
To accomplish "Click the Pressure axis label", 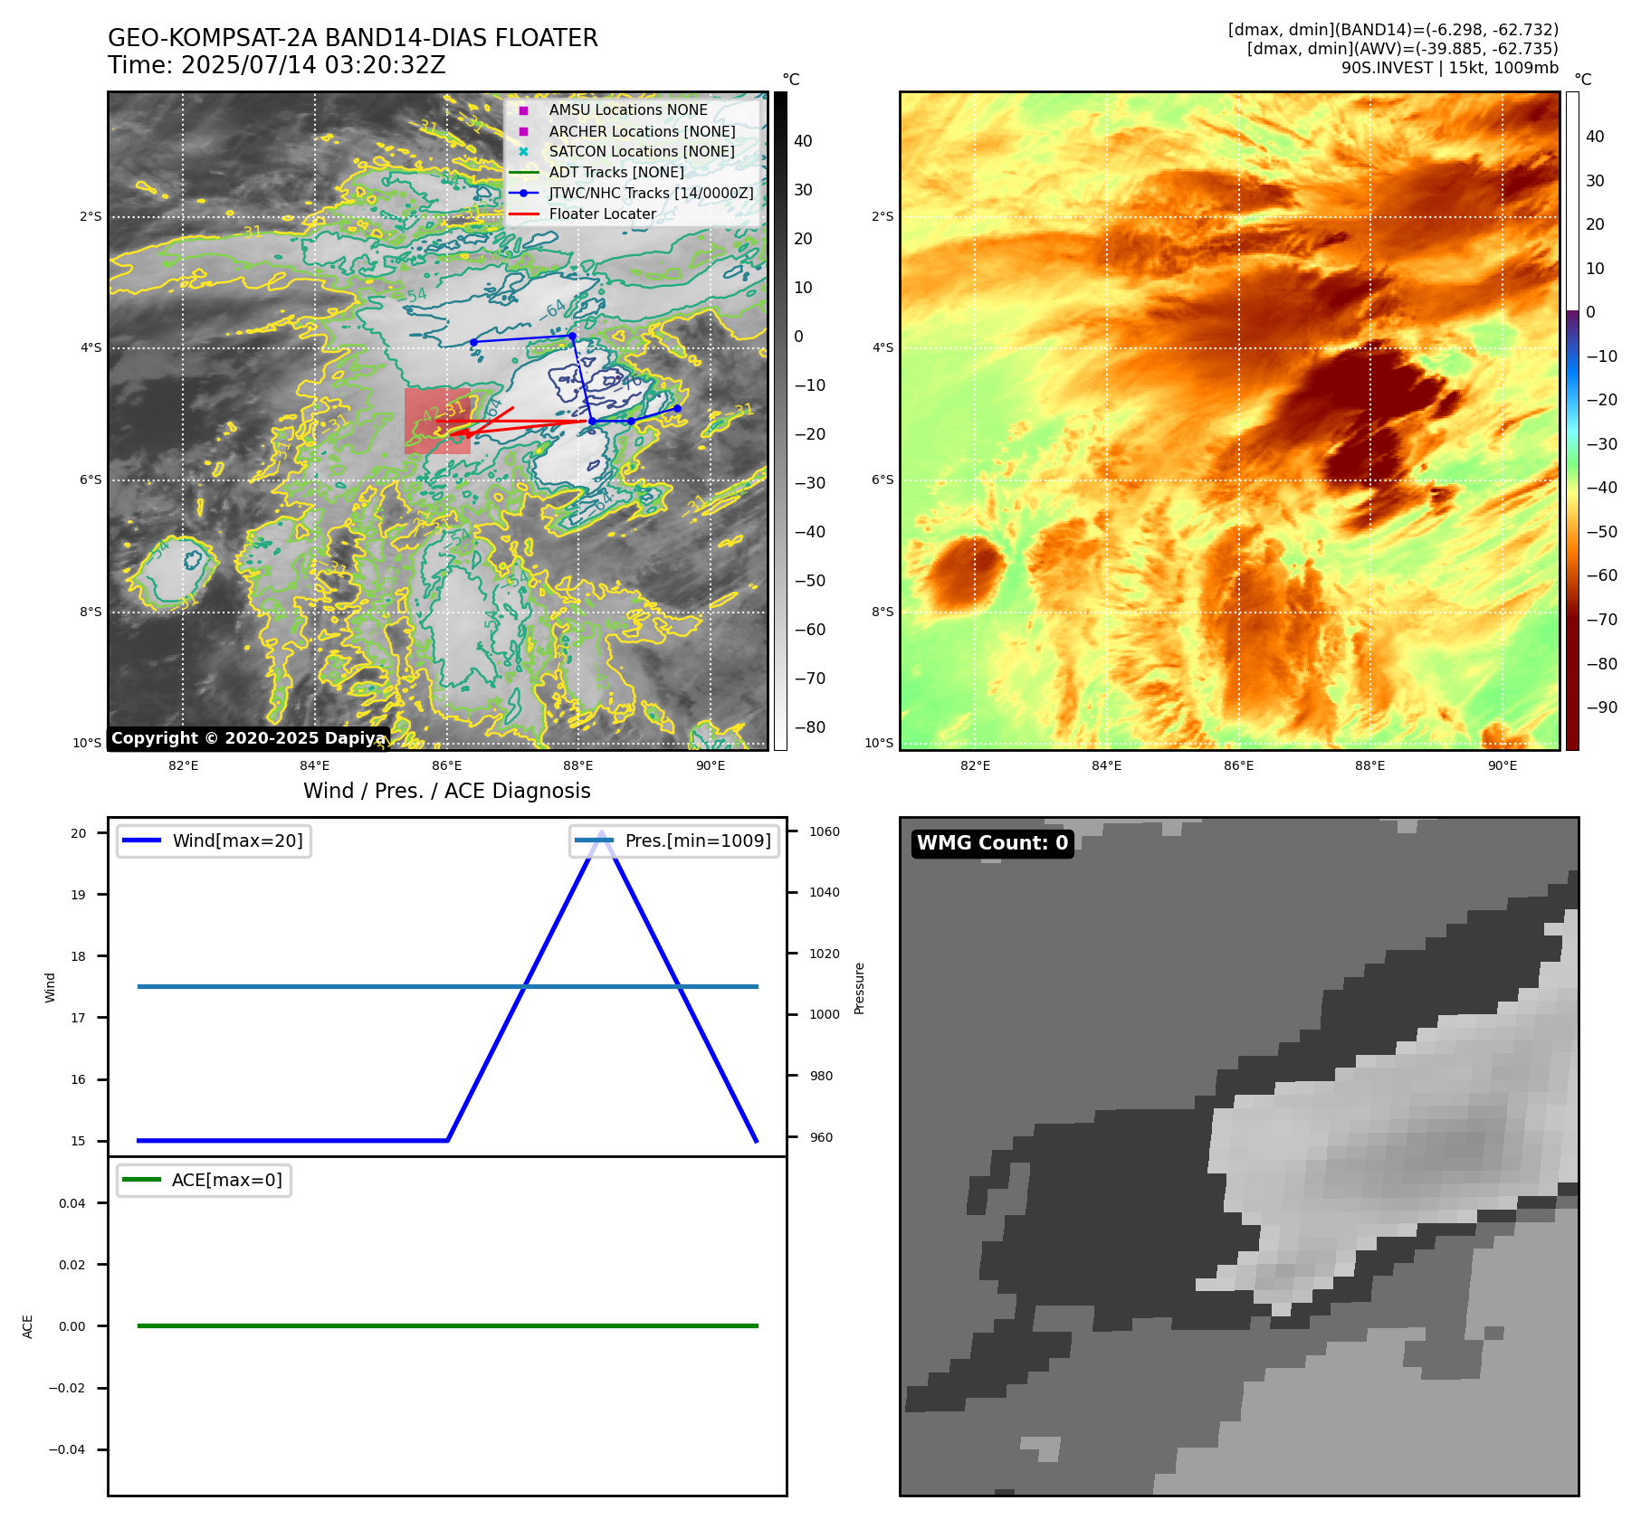I will pos(860,988).
